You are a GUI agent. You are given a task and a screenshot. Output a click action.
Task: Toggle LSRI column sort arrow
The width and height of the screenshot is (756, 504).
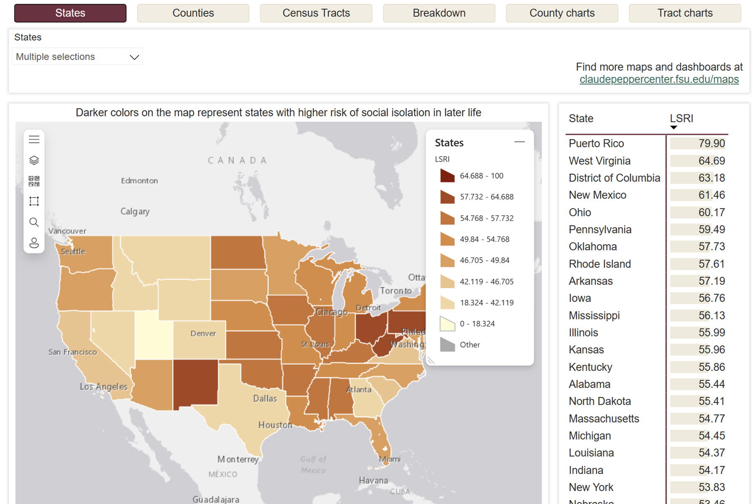[674, 128]
